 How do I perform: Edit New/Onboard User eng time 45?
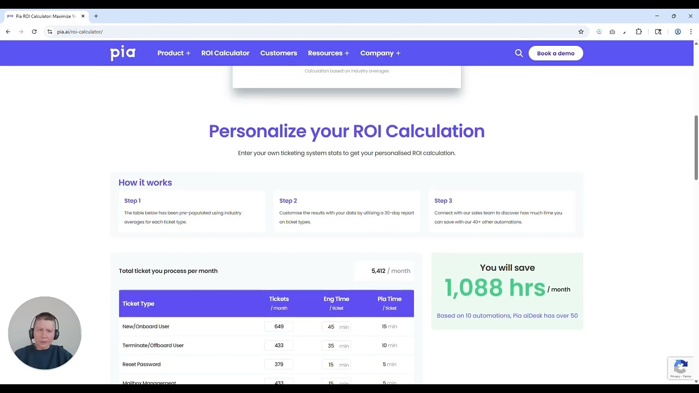[x=336, y=326]
